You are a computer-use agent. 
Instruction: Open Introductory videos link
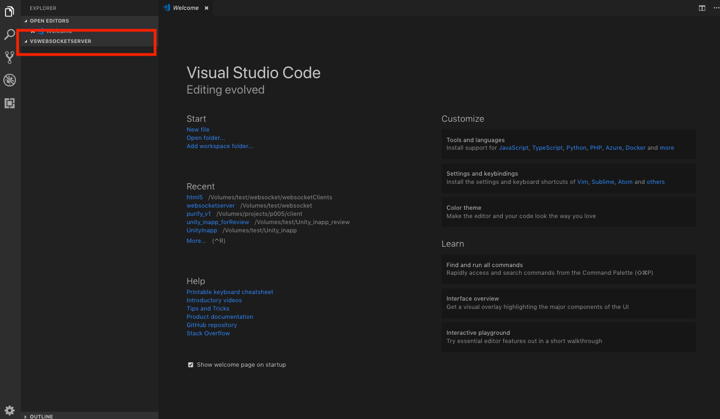coord(214,300)
